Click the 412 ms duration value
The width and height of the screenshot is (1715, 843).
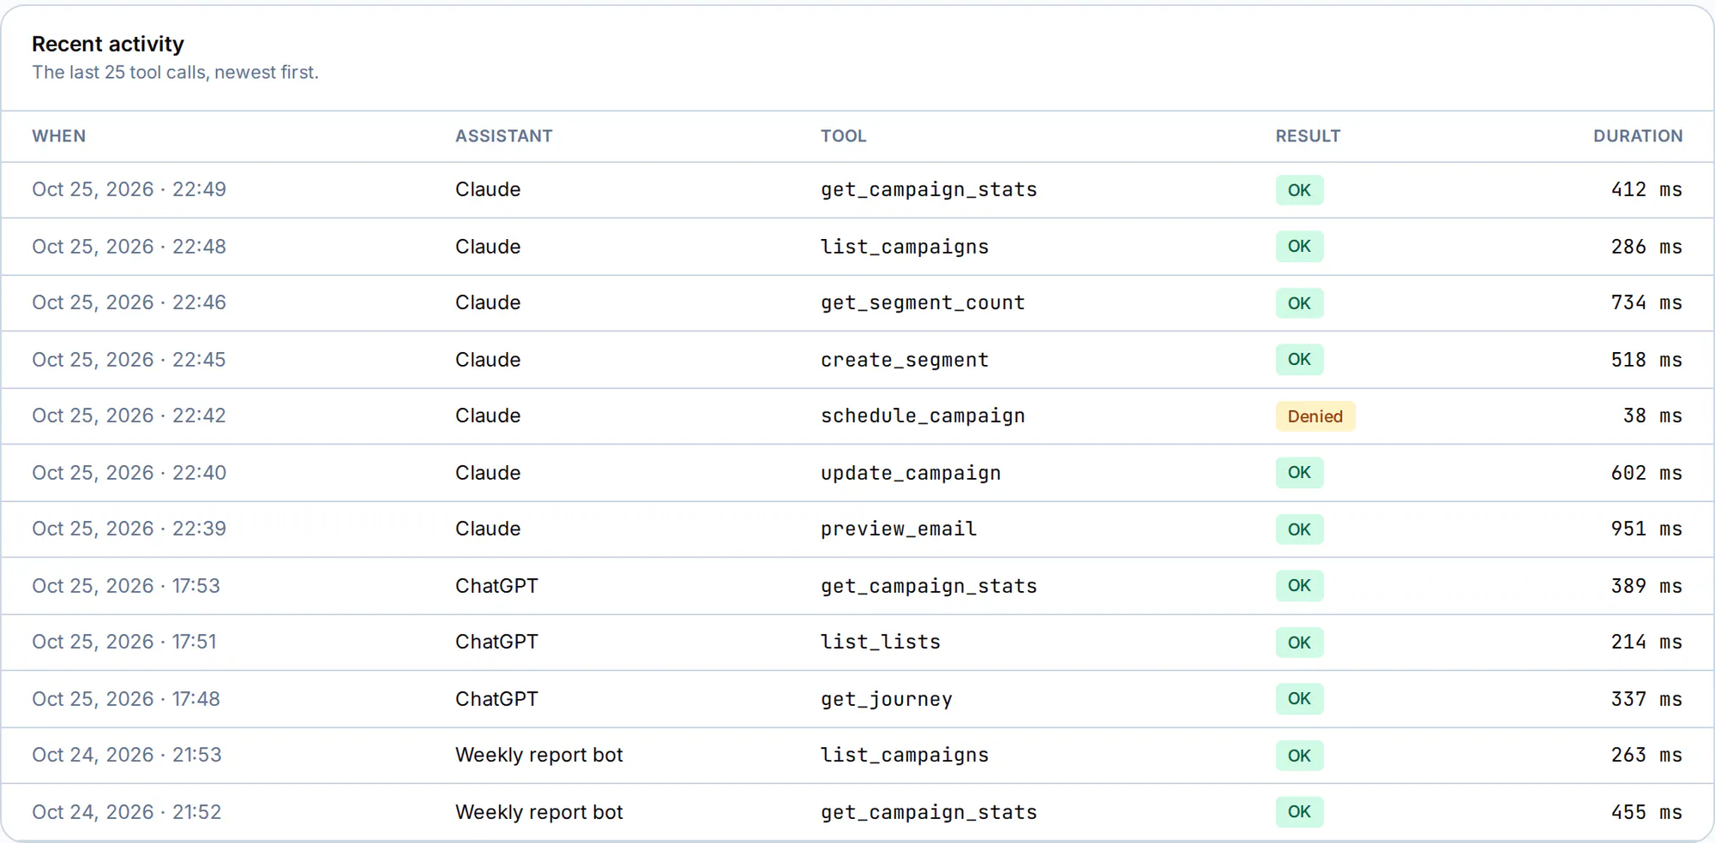(1646, 189)
